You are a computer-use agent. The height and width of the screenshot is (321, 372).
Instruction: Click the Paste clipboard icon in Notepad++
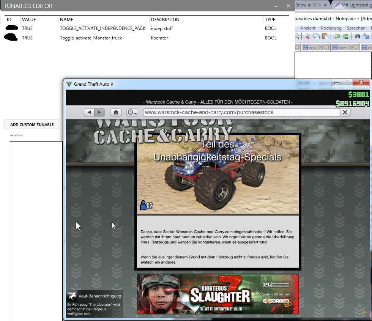pos(325,36)
